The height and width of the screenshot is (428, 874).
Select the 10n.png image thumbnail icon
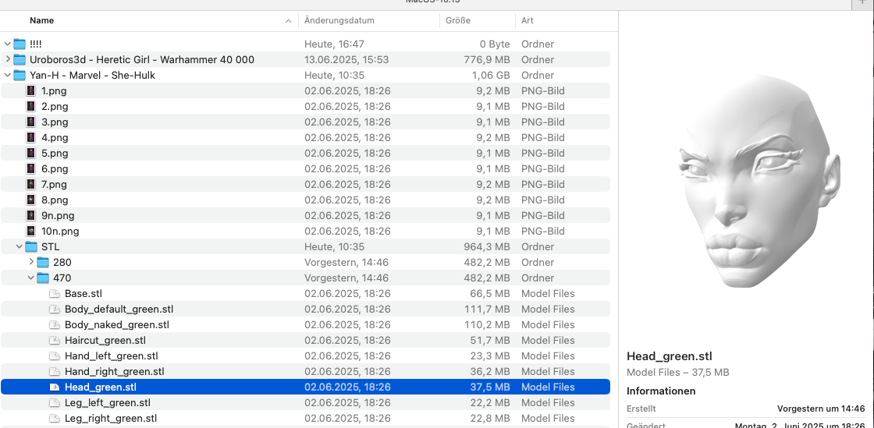[x=31, y=231]
